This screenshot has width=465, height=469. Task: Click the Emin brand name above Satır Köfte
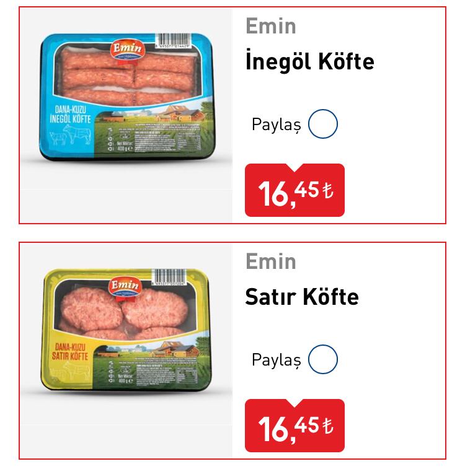click(x=271, y=261)
